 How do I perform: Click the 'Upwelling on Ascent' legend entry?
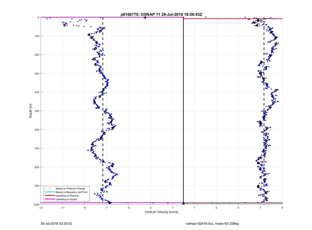point(66,199)
